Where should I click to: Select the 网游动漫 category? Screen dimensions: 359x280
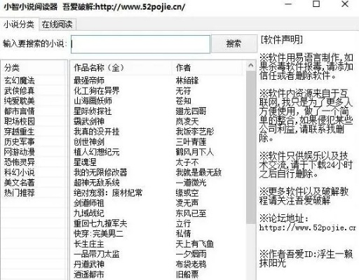click(x=20, y=152)
